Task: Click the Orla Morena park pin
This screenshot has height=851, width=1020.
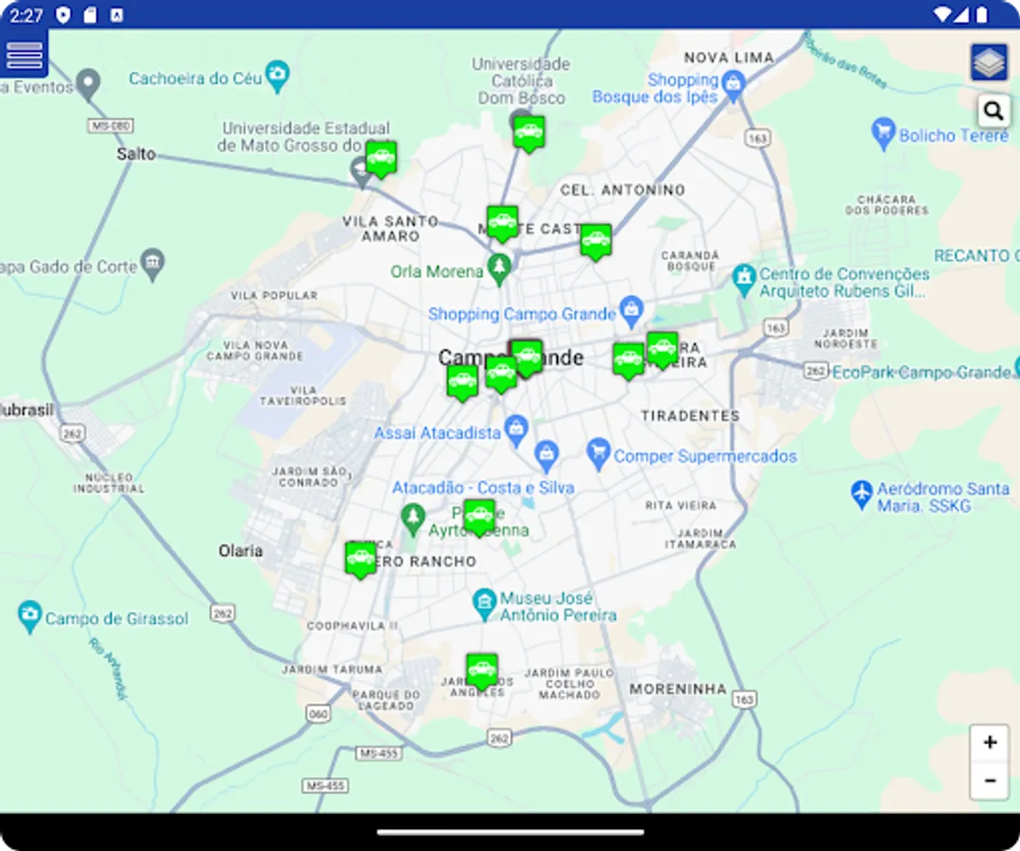Action: [x=500, y=268]
